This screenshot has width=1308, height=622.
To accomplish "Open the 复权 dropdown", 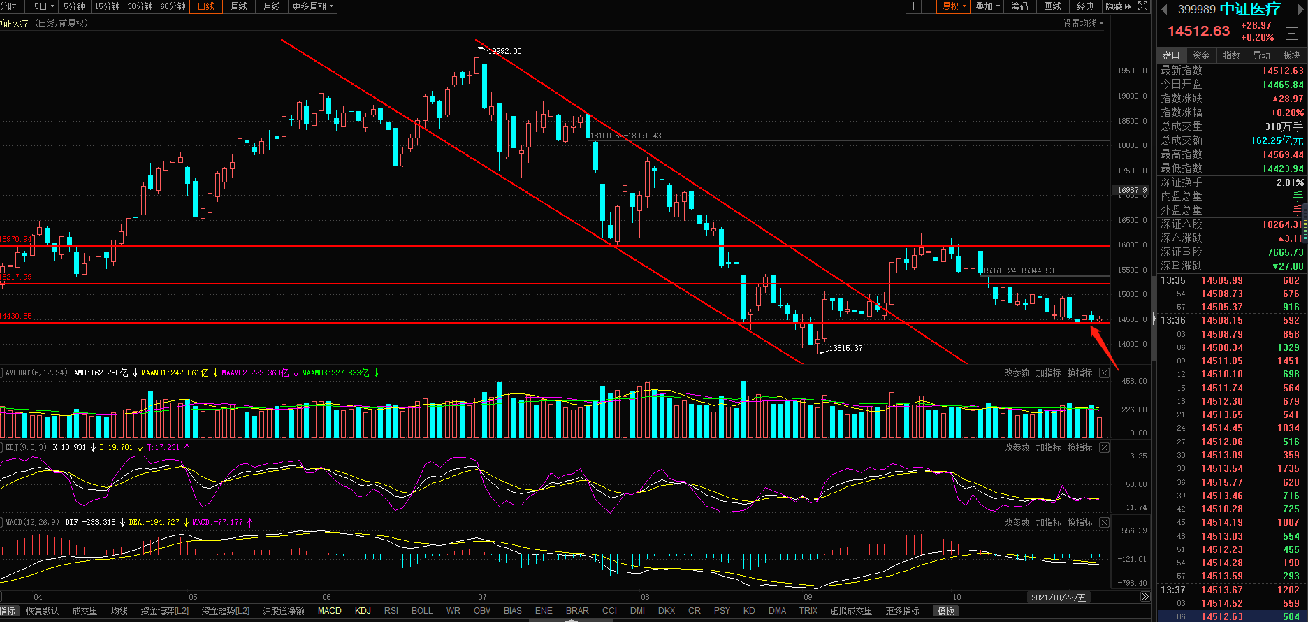I will 954,6.
